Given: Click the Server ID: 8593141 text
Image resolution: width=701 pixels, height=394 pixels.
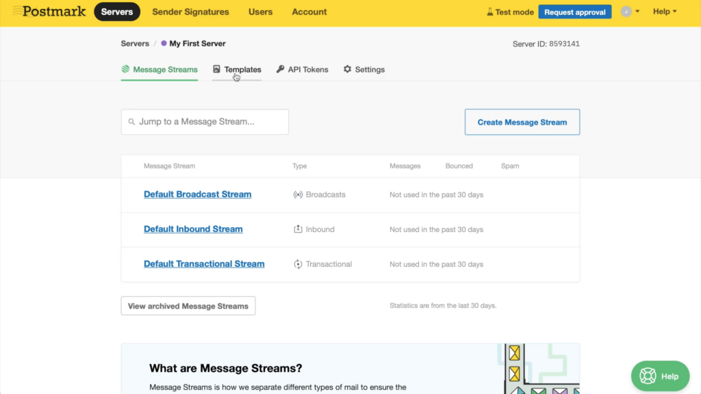Looking at the screenshot, I should [546, 44].
